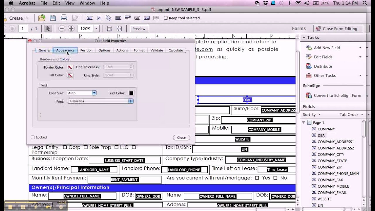375x211 pixels.
Task: Click the Preview button
Action: tap(139, 28)
